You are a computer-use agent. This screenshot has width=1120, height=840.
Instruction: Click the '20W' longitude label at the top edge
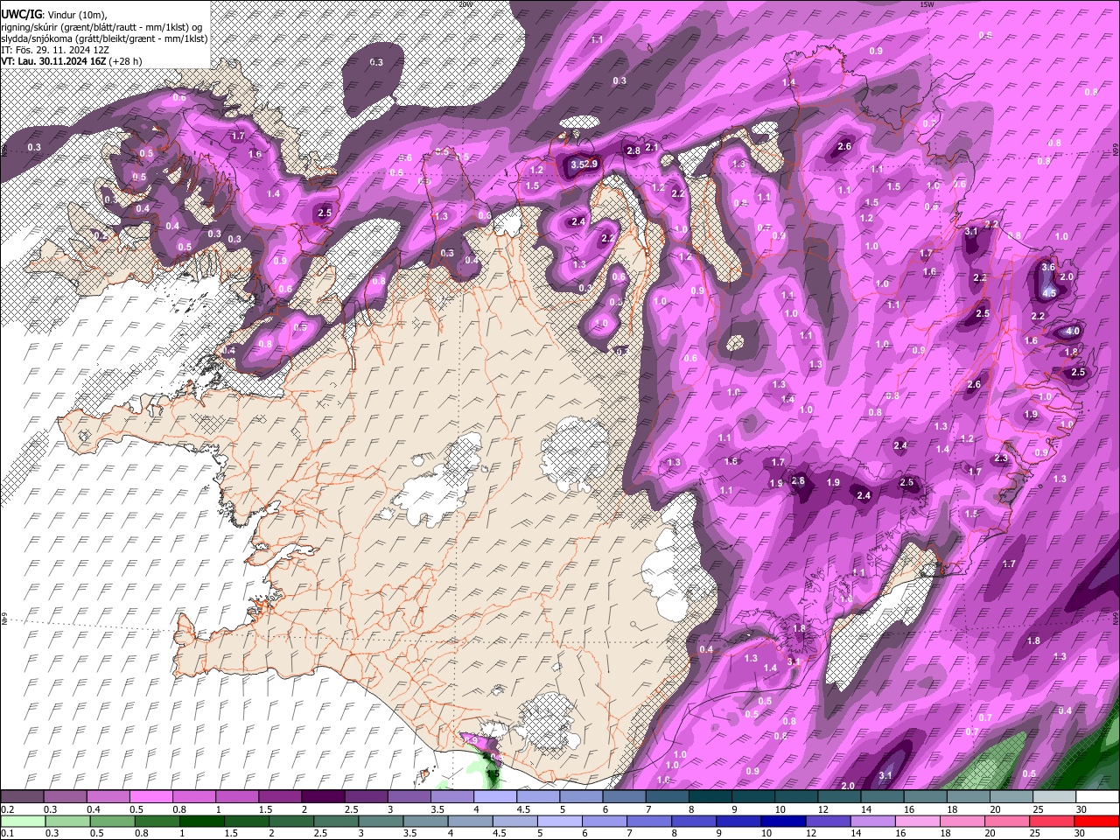(x=465, y=3)
